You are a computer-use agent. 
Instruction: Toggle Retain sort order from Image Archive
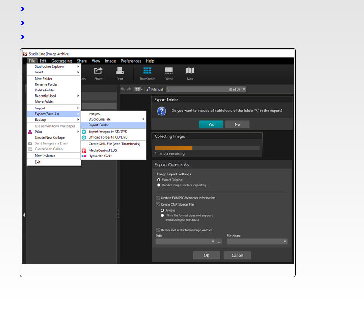[158, 230]
